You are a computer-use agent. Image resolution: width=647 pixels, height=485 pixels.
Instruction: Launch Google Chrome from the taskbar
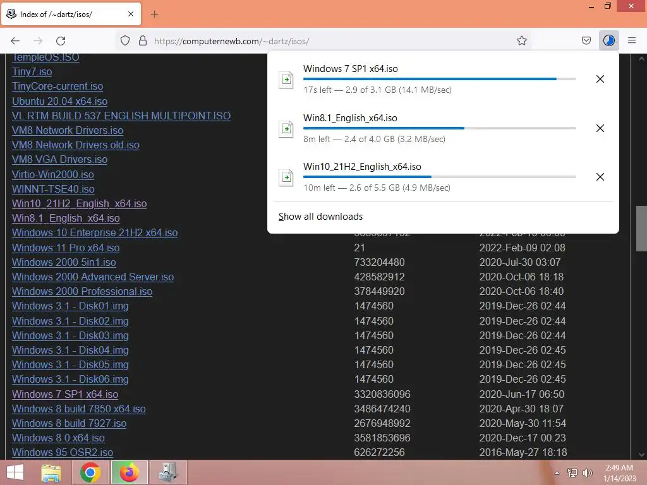point(90,472)
